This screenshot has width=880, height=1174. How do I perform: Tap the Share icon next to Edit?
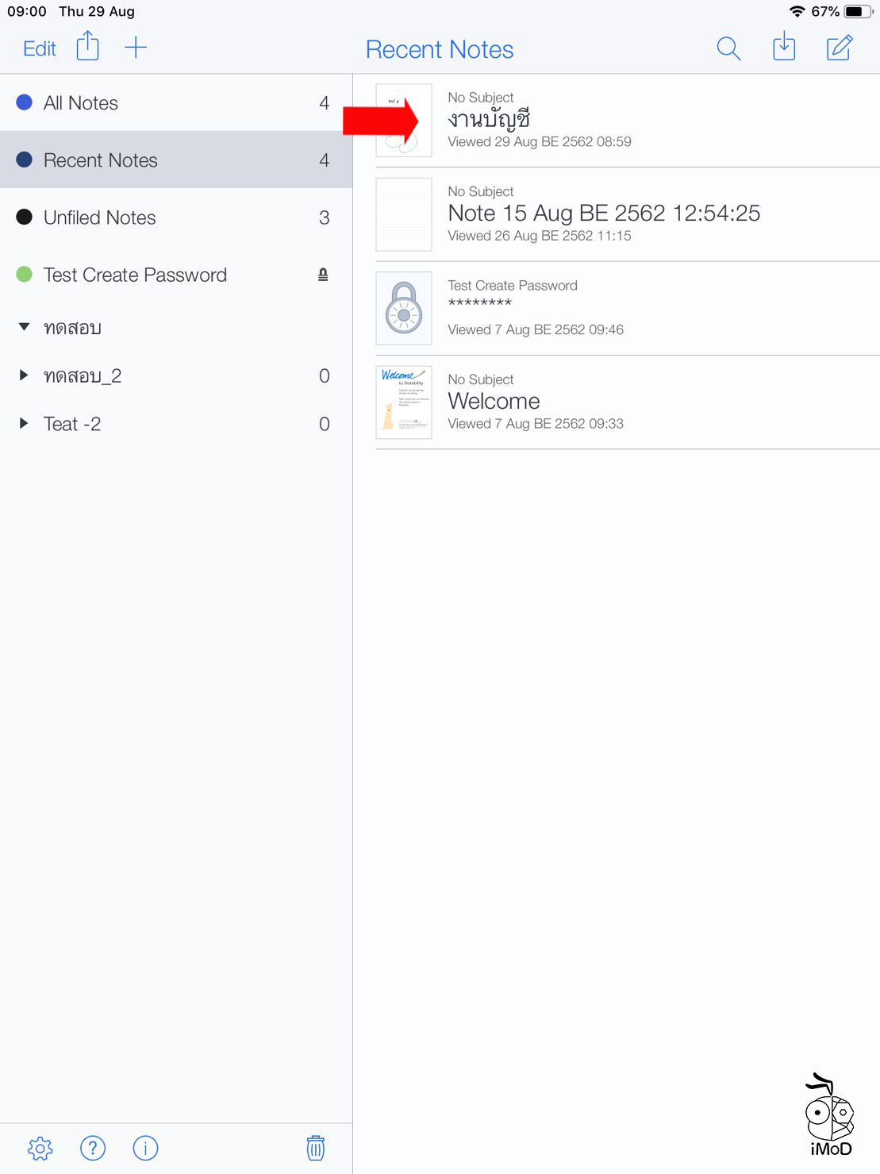(x=87, y=46)
